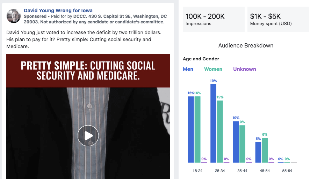Click the 15% Women bar for 25-34
Image resolution: width=310 pixels, height=179 pixels.
[x=220, y=131]
